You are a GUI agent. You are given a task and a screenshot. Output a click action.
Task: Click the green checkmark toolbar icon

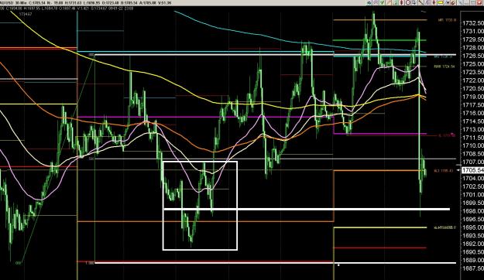pos(382,2)
